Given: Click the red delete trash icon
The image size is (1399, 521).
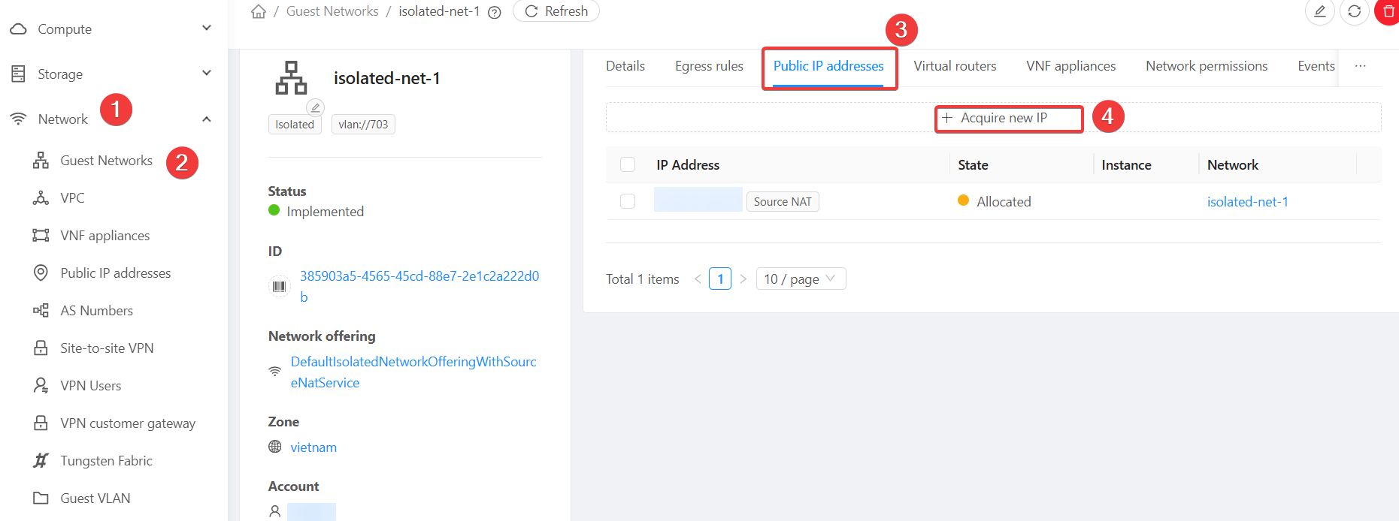Looking at the screenshot, I should (1388, 11).
